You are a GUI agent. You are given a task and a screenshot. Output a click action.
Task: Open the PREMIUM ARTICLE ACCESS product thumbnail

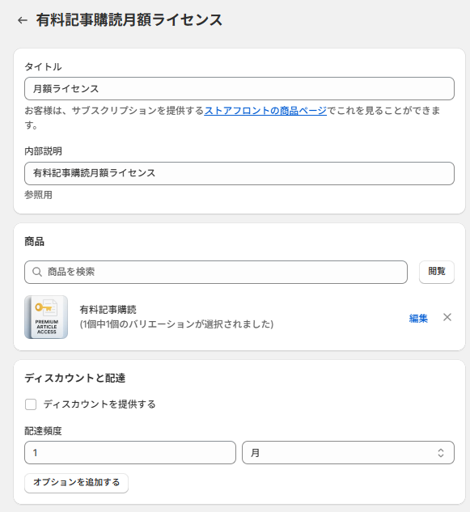[x=46, y=317]
